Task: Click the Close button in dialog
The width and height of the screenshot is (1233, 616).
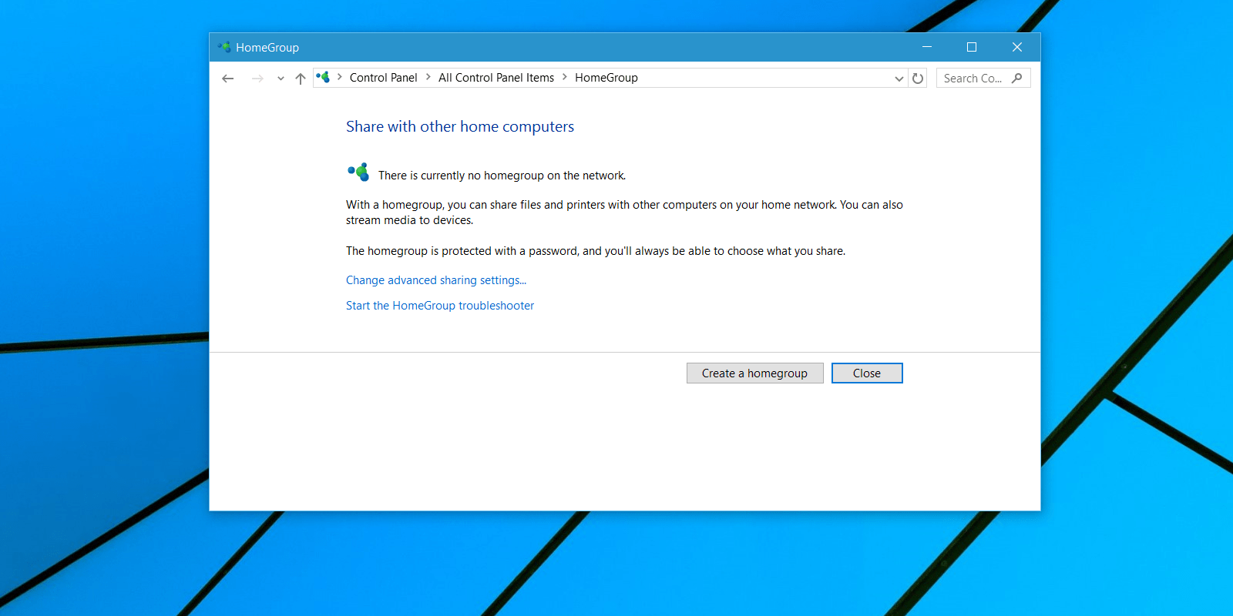Action: (867, 373)
